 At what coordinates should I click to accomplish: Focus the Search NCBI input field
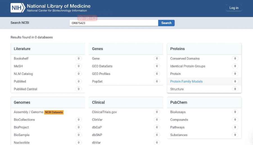pyautogui.click(x=114, y=23)
